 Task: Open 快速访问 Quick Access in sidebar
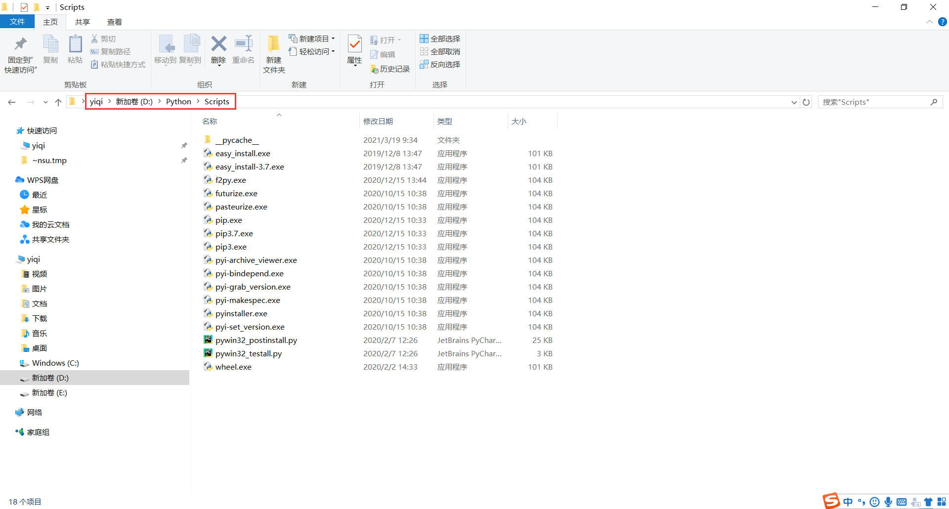(x=42, y=130)
